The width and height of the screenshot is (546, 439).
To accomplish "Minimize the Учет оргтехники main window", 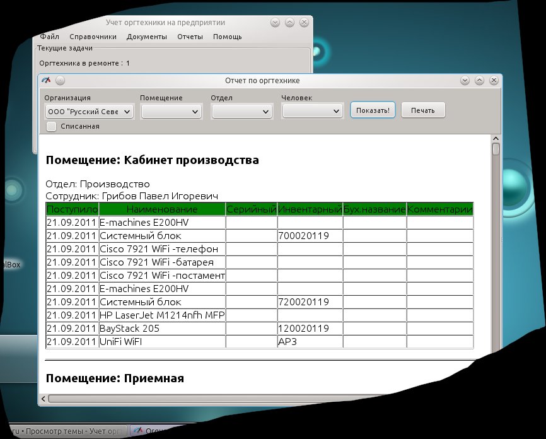I will click(x=275, y=23).
